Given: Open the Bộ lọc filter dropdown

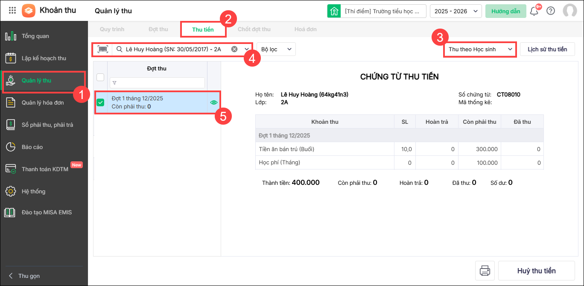Looking at the screenshot, I should point(276,49).
